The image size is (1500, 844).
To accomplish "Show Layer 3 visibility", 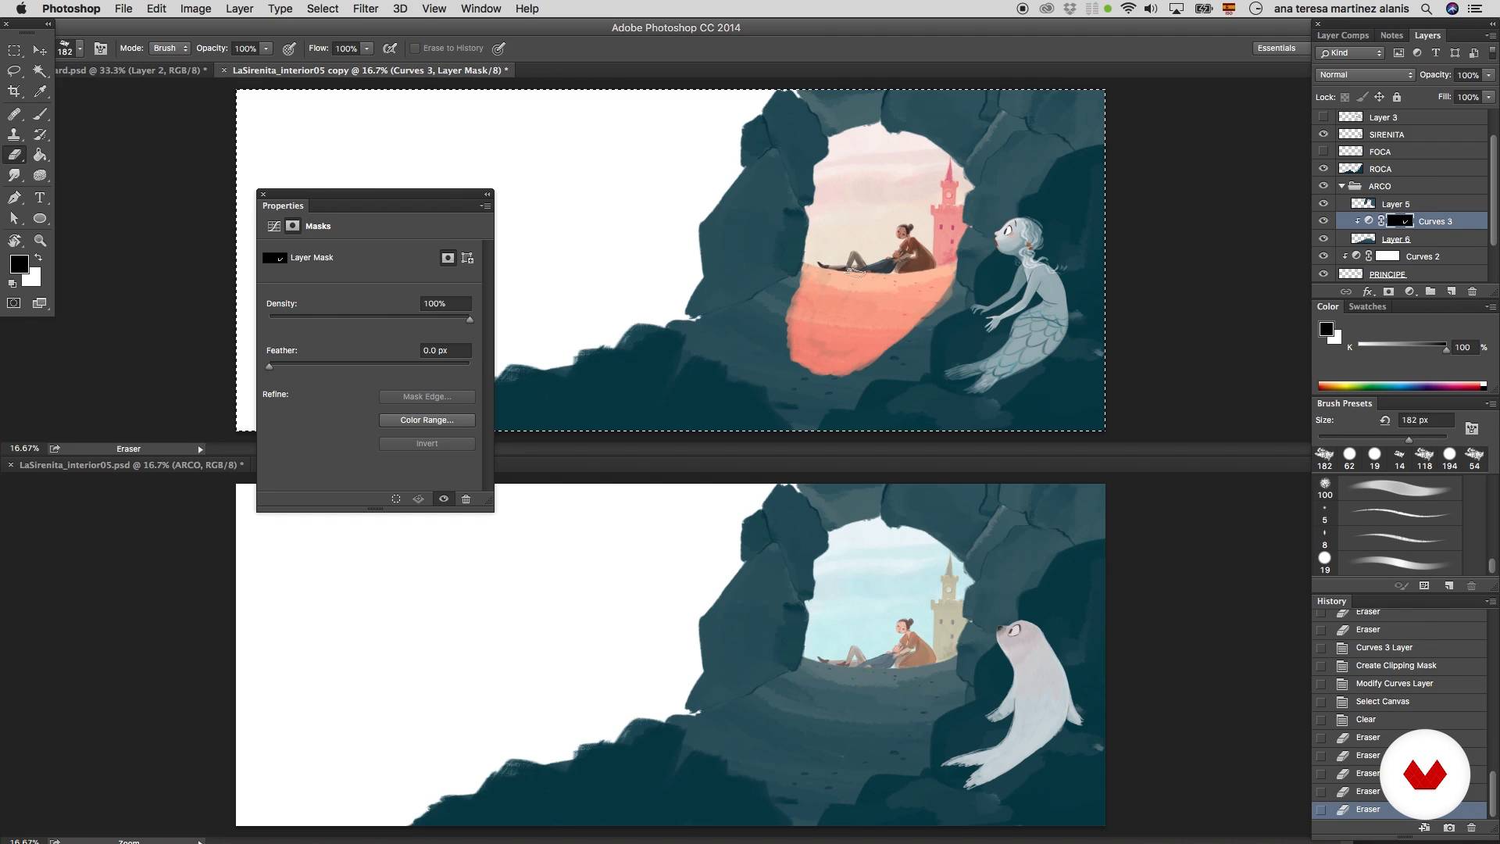I will [1323, 117].
